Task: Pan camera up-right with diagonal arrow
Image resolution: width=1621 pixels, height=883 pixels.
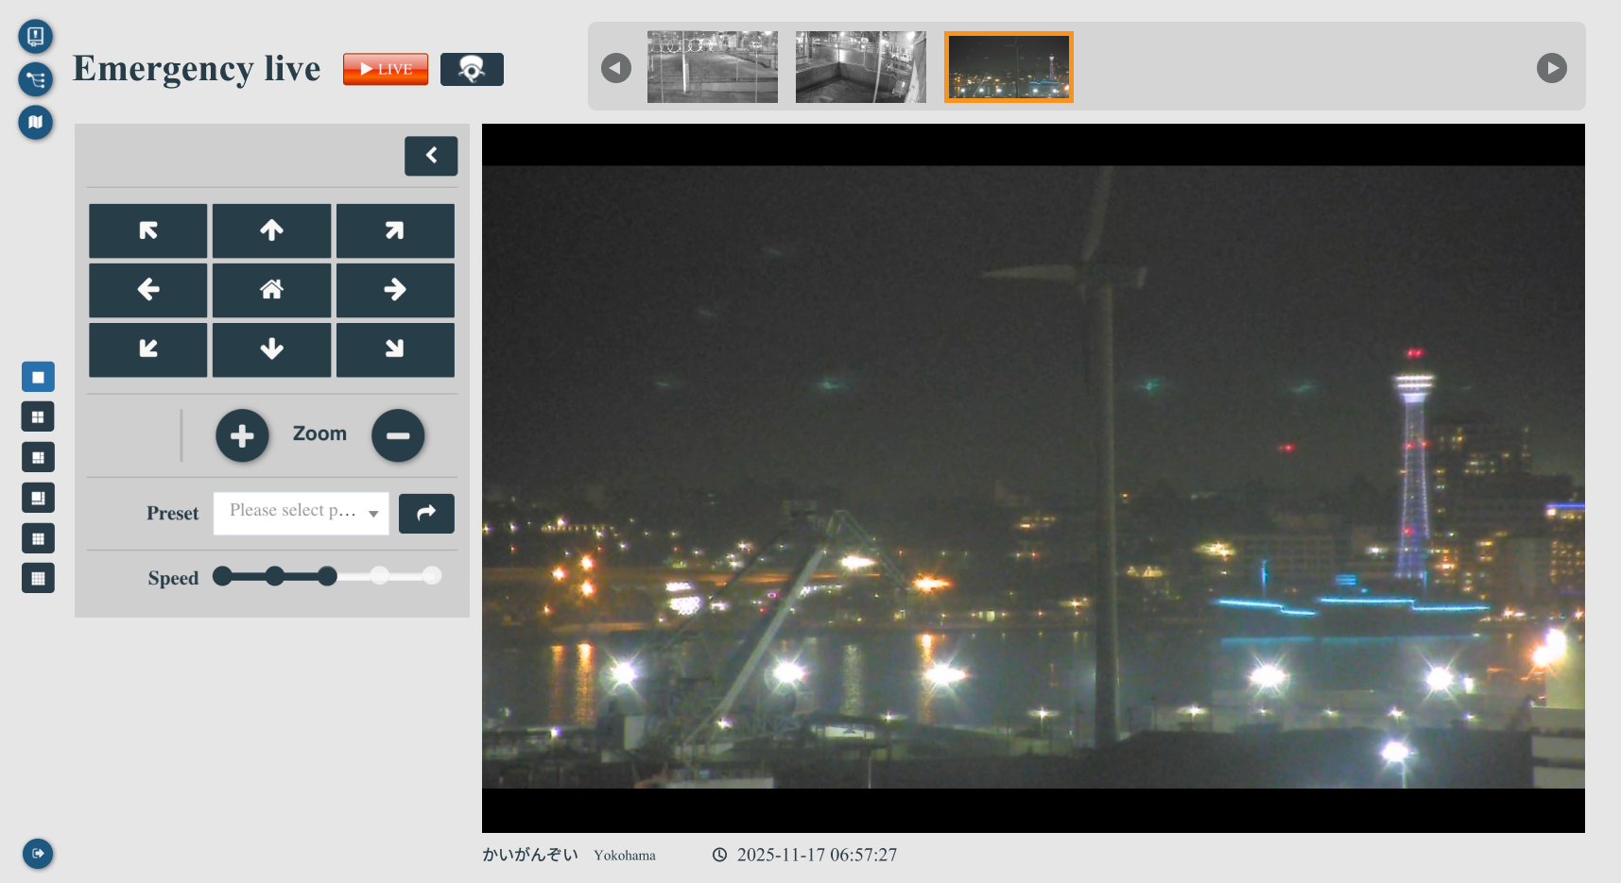Action: [395, 230]
